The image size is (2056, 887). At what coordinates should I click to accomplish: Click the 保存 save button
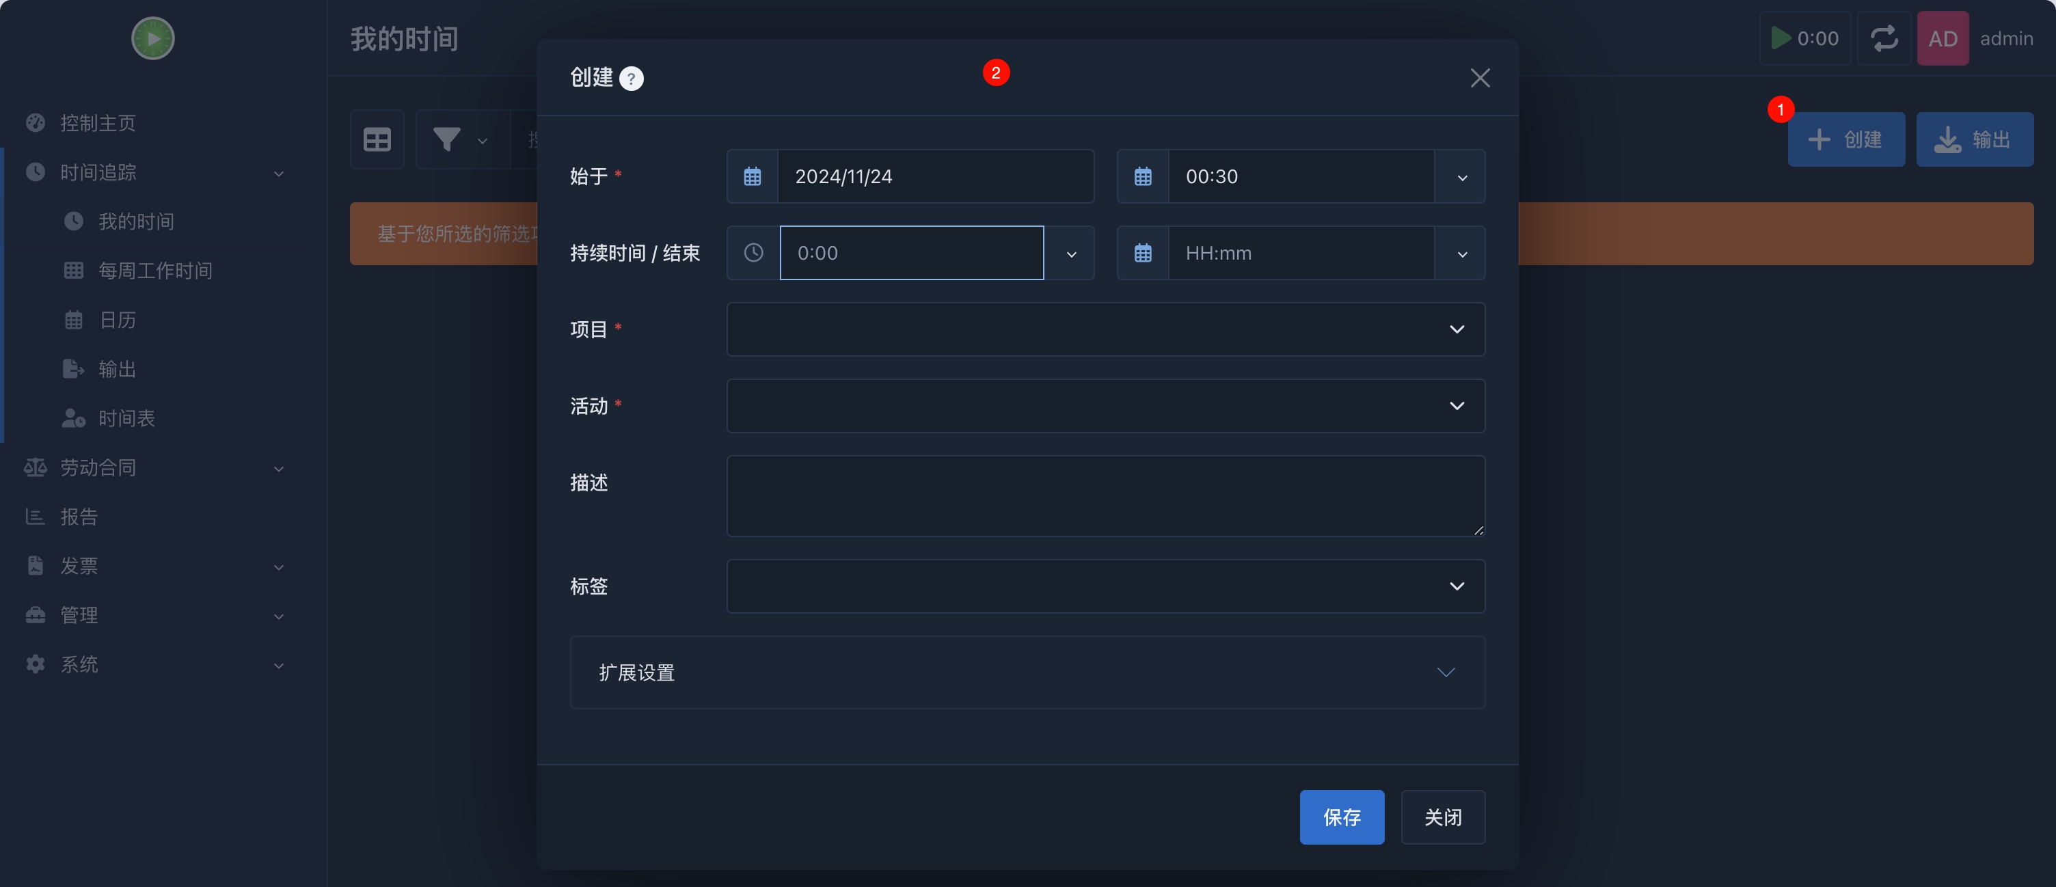[1342, 817]
